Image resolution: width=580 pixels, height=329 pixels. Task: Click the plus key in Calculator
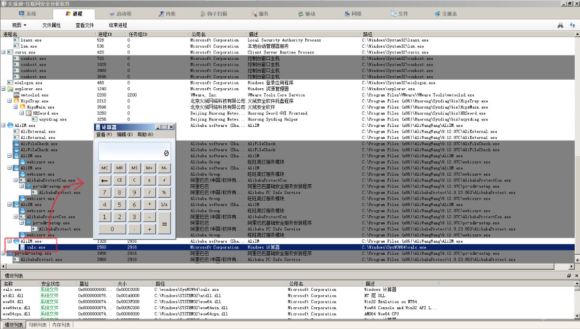point(149,229)
